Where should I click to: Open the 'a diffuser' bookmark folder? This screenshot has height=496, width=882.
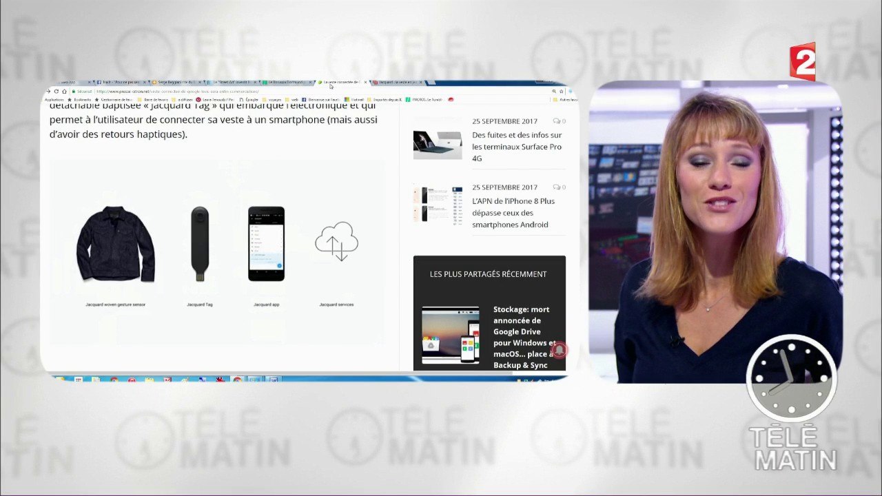point(182,99)
